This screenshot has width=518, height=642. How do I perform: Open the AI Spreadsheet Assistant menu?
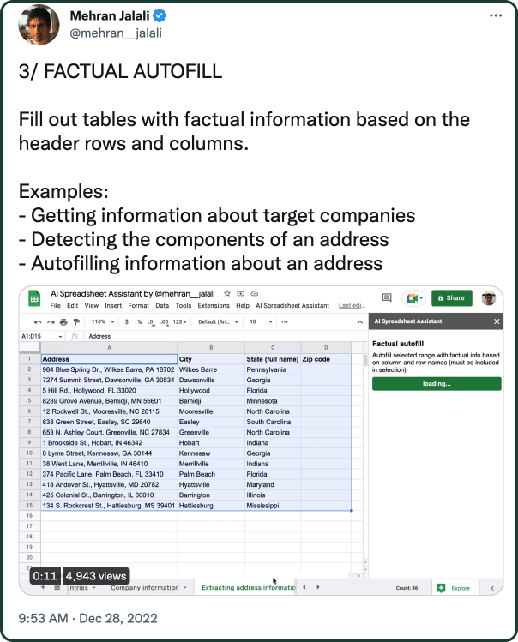point(292,305)
